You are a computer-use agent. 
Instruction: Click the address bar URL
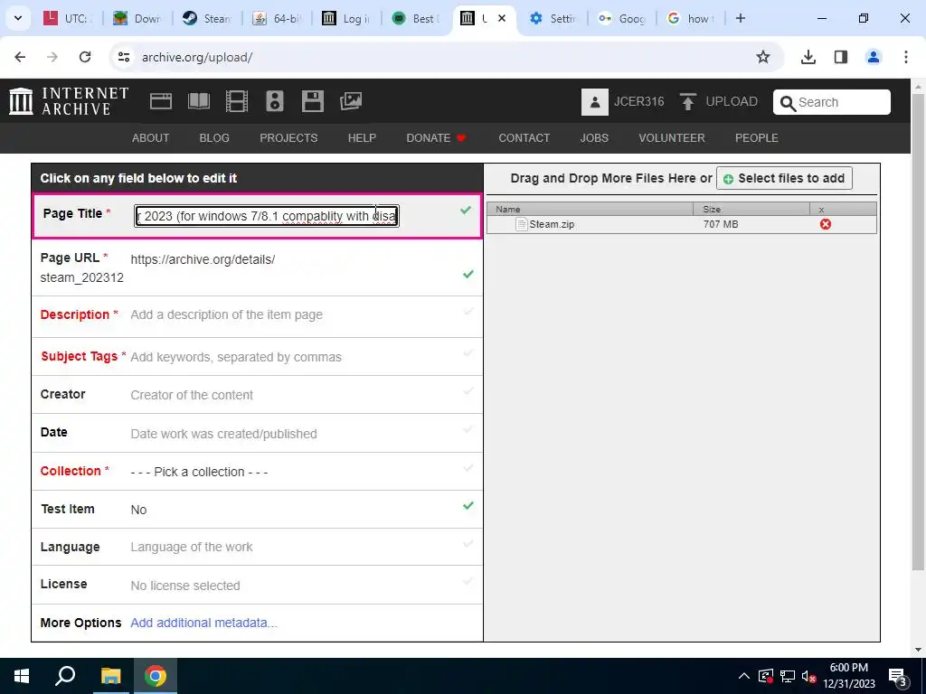197,57
